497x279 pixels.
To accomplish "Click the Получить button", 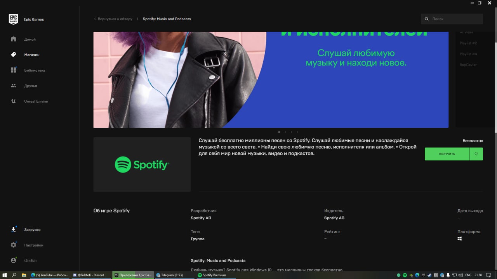I will click(x=447, y=154).
